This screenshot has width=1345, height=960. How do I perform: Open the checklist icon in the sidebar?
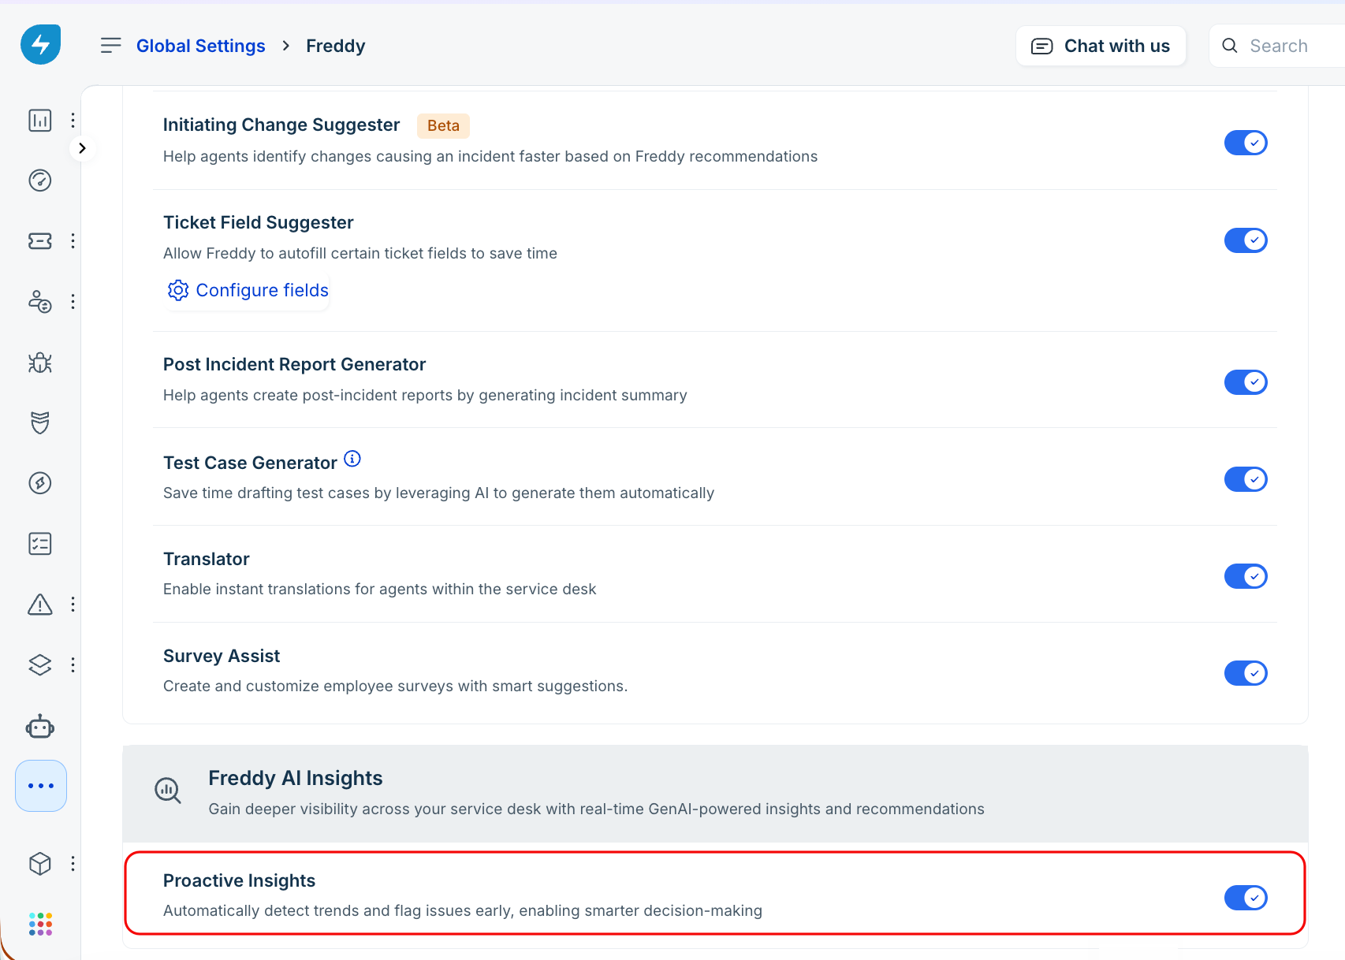(40, 544)
